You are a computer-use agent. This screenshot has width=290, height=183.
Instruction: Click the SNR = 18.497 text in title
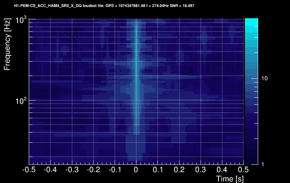(x=182, y=6)
